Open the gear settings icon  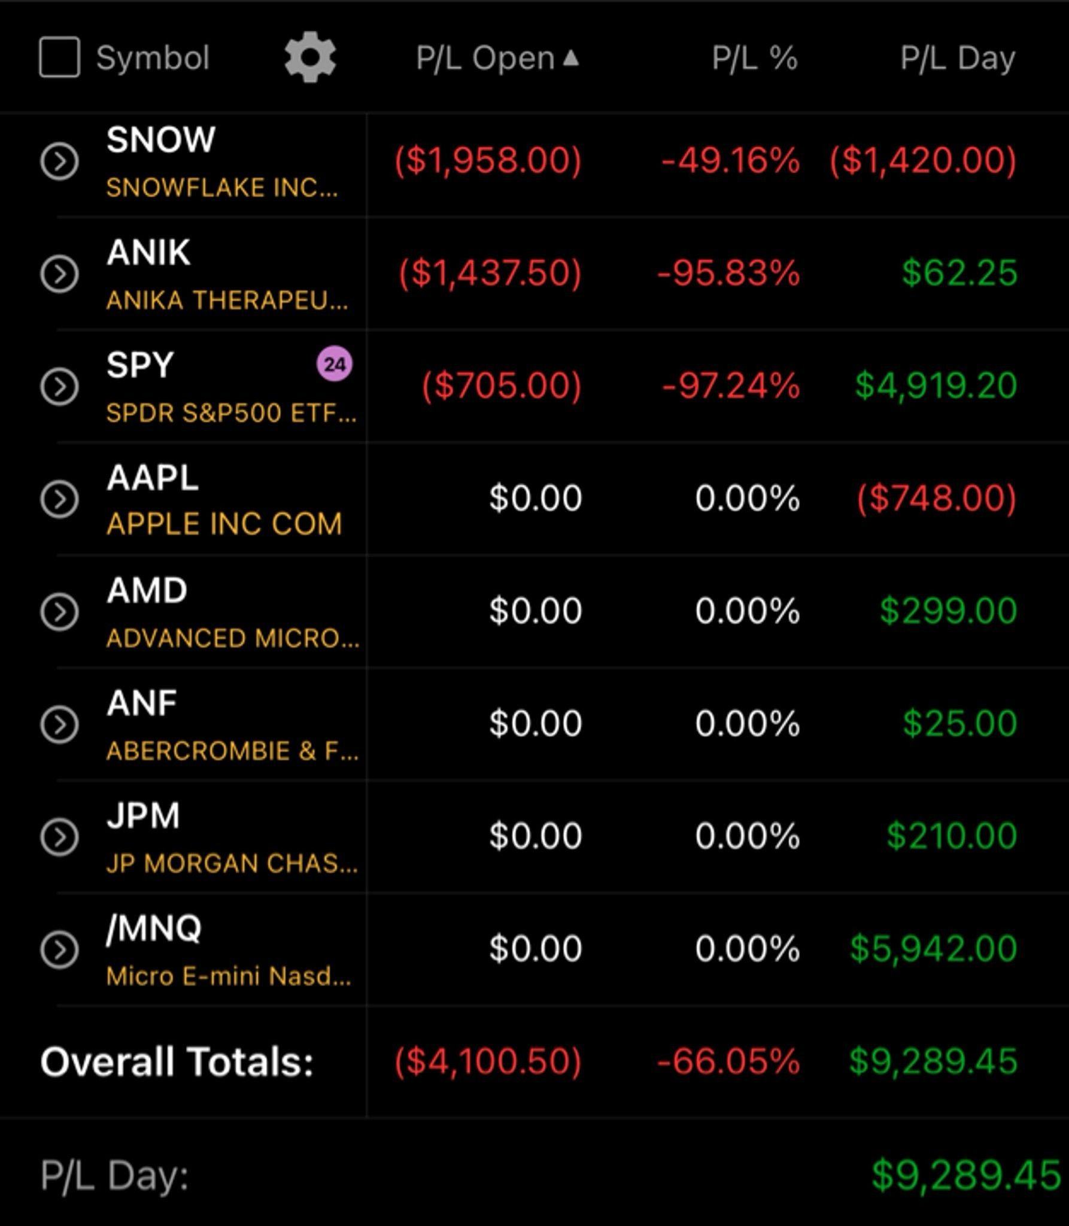[x=310, y=58]
